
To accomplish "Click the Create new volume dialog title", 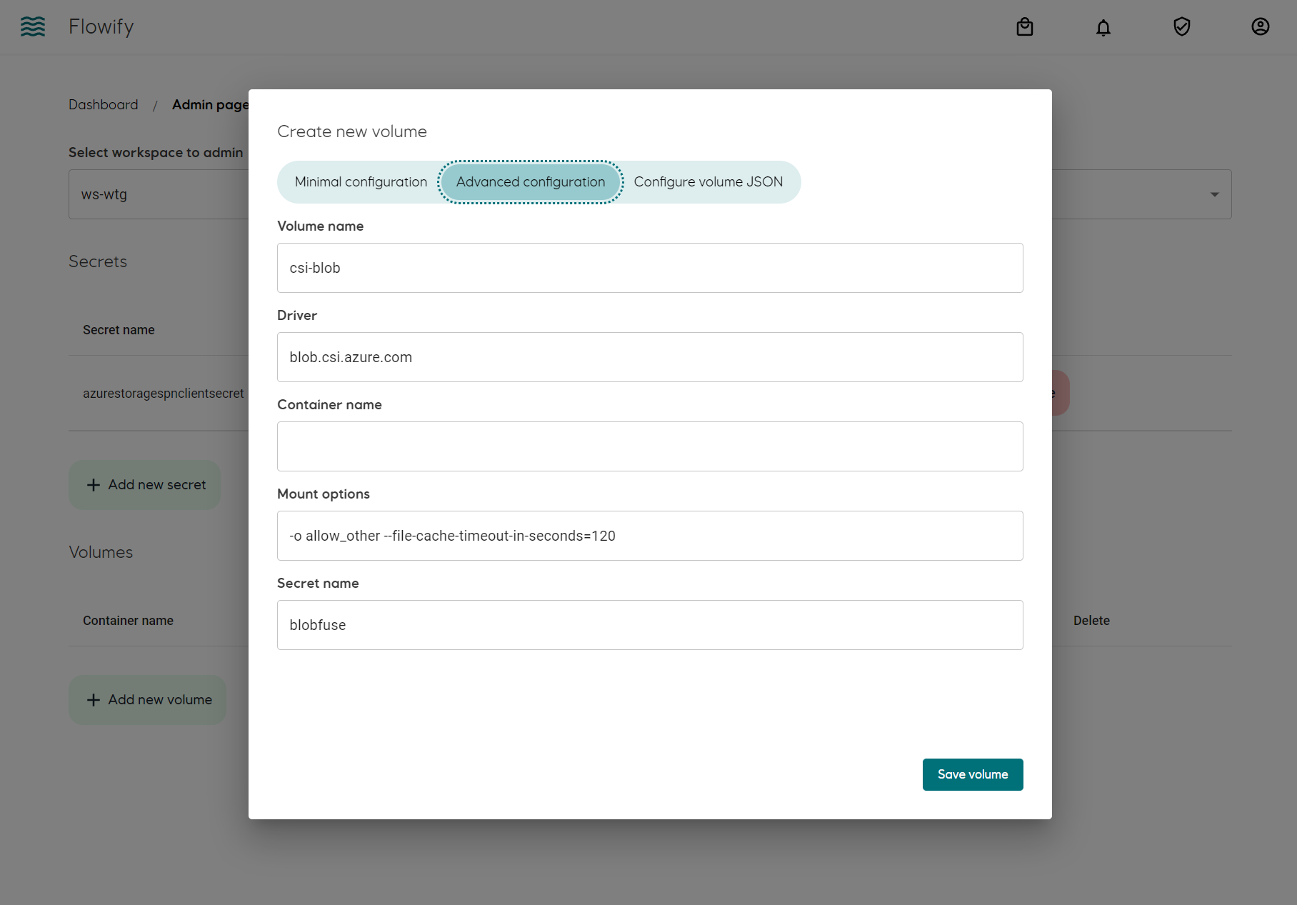I will pyautogui.click(x=352, y=131).
